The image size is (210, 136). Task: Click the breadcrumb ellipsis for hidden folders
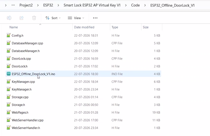(x=13, y=5)
